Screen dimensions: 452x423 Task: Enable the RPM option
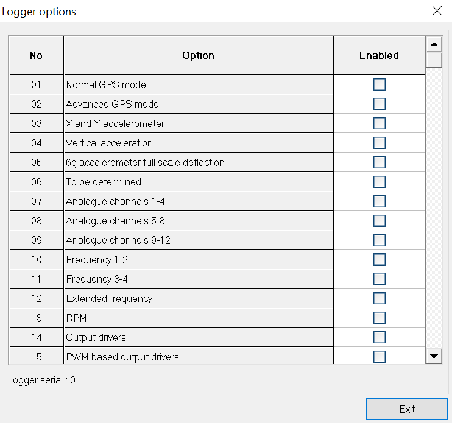tap(380, 318)
